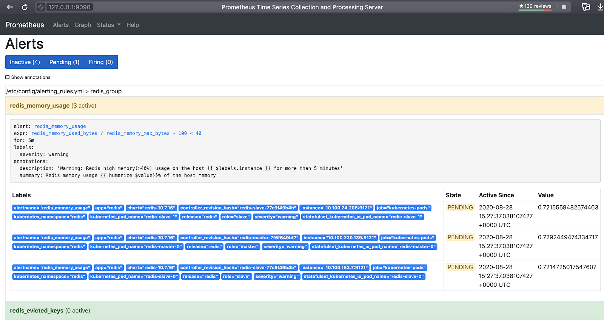Click statefulset_kubernetes_io_pod_name="redis-slave-0" label
The height and width of the screenshot is (320, 604).
point(364,277)
